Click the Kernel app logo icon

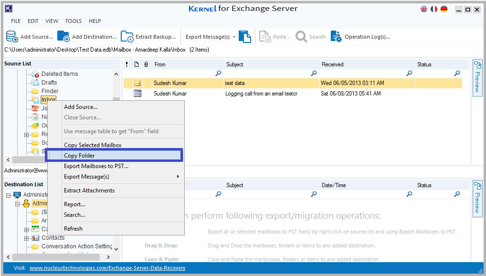pos(9,9)
